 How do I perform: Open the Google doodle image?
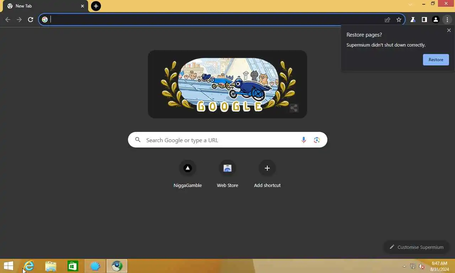click(227, 84)
